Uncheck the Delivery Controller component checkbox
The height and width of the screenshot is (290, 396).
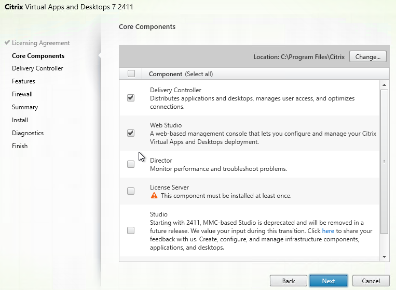[x=131, y=98]
